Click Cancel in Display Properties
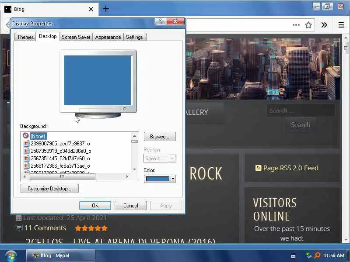 click(x=130, y=205)
